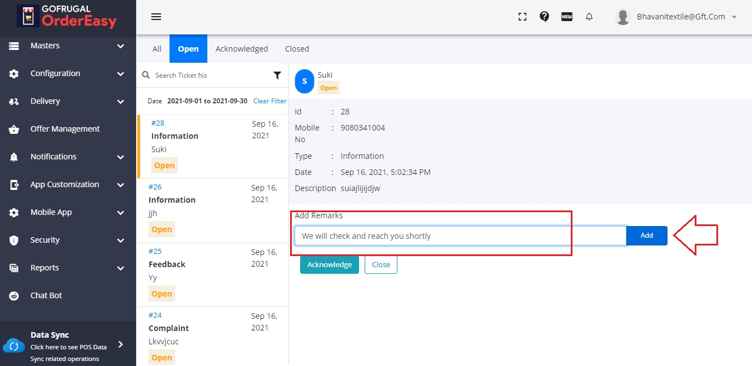Switch to the Acknowledged tab

click(241, 49)
